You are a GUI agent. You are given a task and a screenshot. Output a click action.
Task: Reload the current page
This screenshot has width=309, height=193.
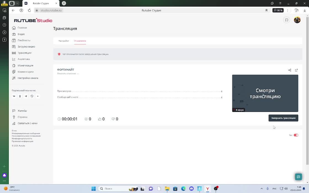(29, 10)
